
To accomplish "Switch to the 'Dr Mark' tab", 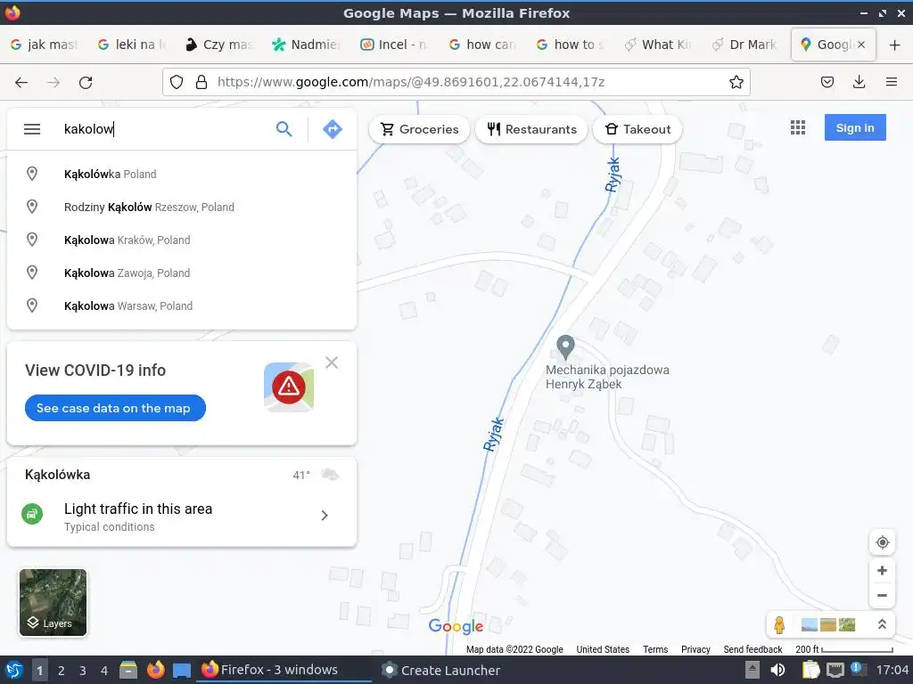I will [x=745, y=45].
